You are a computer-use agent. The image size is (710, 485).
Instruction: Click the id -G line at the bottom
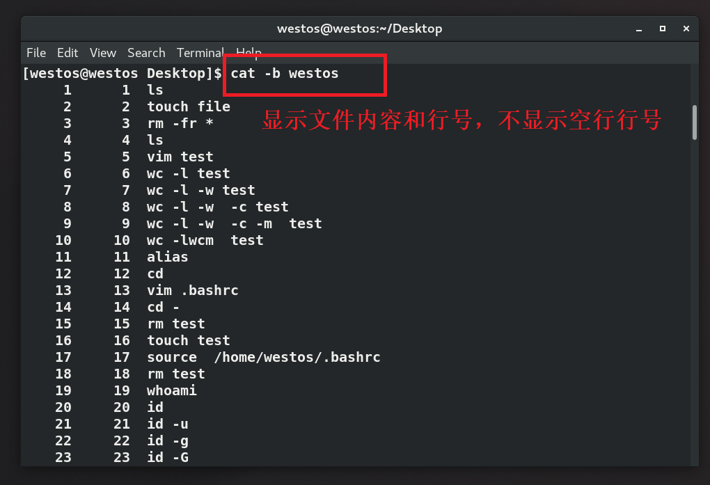[x=168, y=457]
